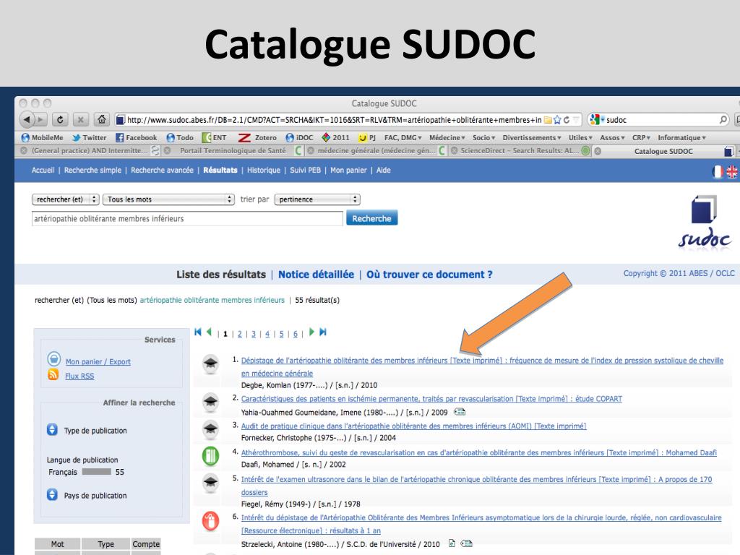The height and width of the screenshot is (555, 740).
Task: Click the 'Mon panier / Export' link
Action: pos(98,361)
